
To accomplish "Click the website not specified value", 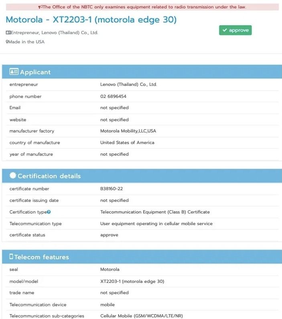I will click(114, 120).
